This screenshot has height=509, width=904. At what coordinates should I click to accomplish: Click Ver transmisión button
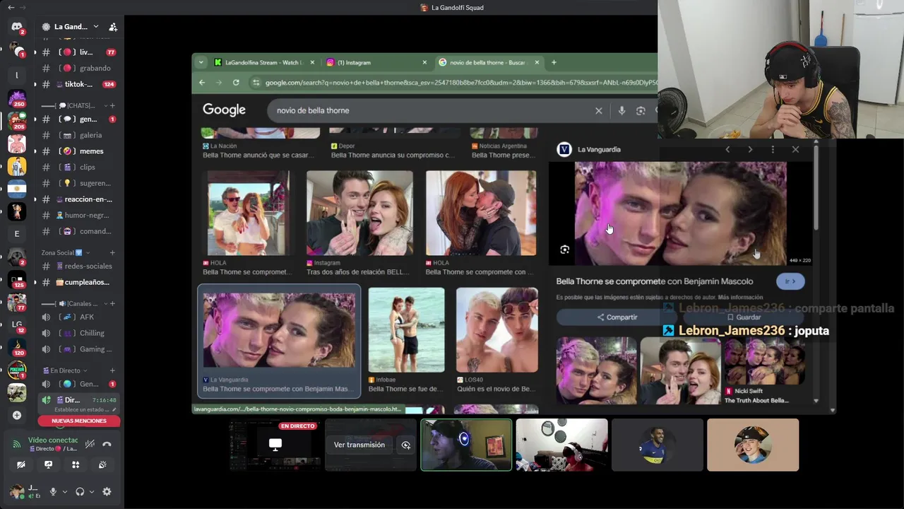point(359,445)
